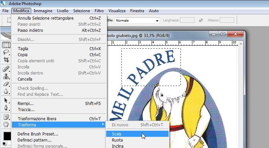Expand the Trasforma submenu entry

pyautogui.click(x=59, y=125)
